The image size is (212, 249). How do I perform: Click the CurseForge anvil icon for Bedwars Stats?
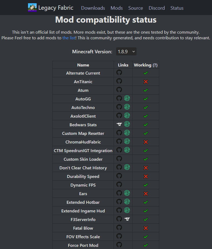tap(119, 124)
